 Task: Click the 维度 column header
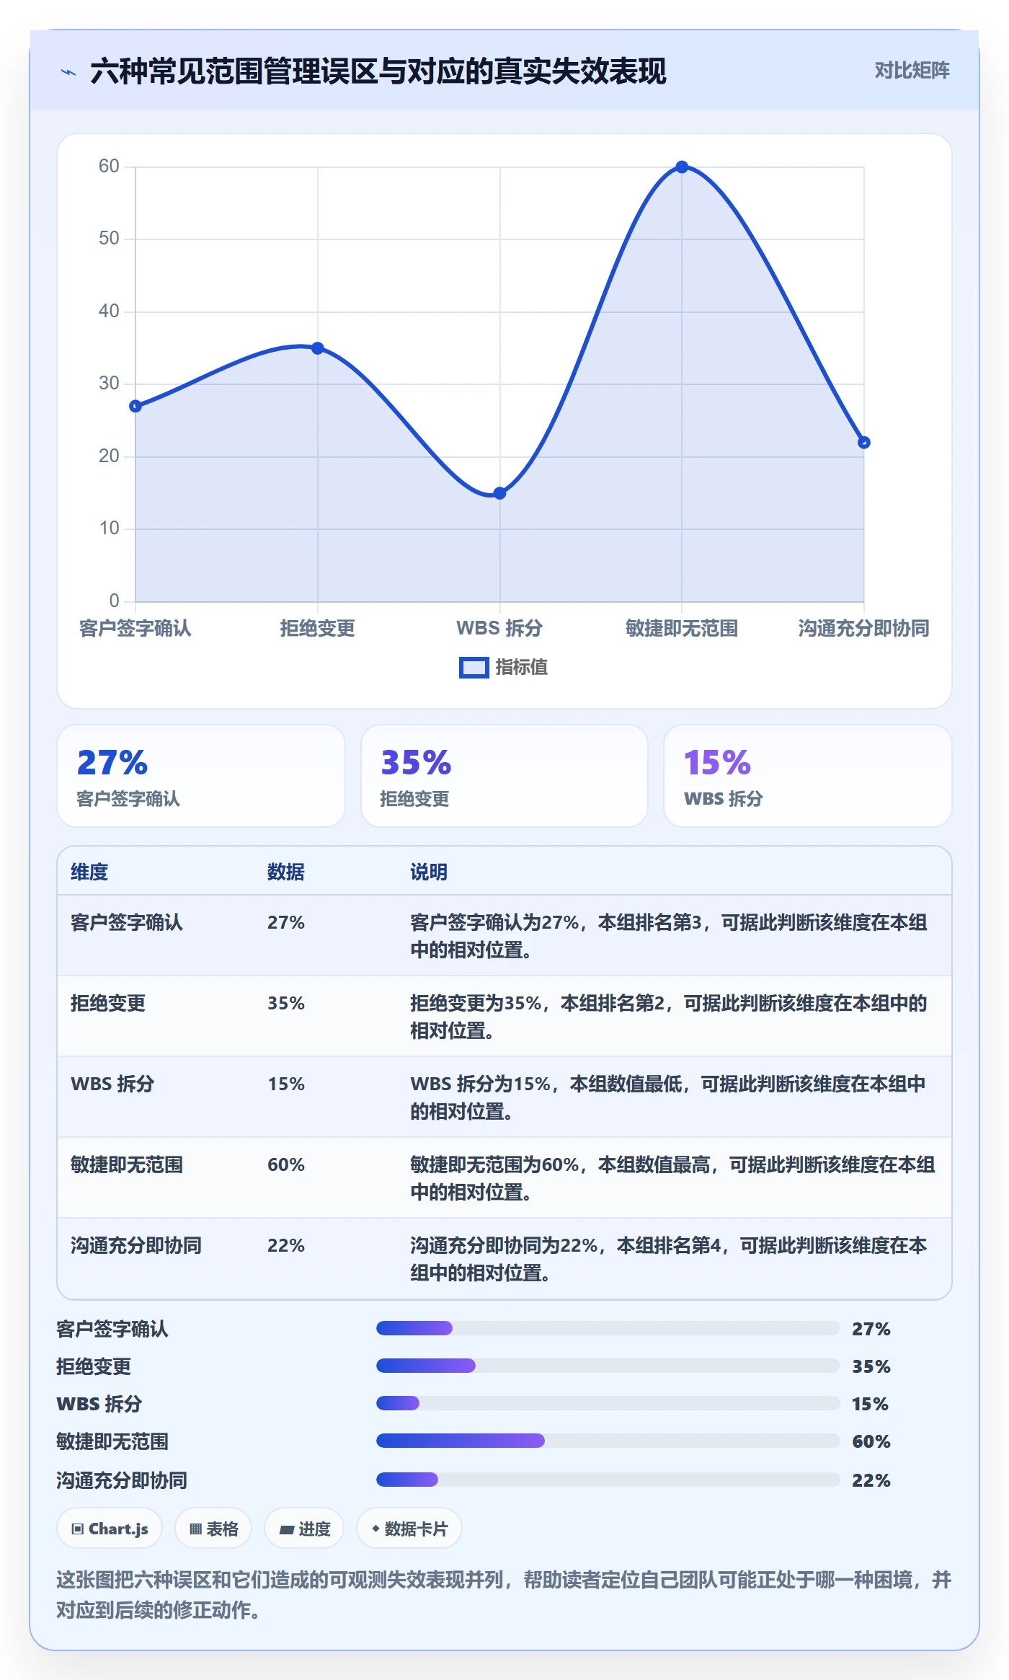89,872
